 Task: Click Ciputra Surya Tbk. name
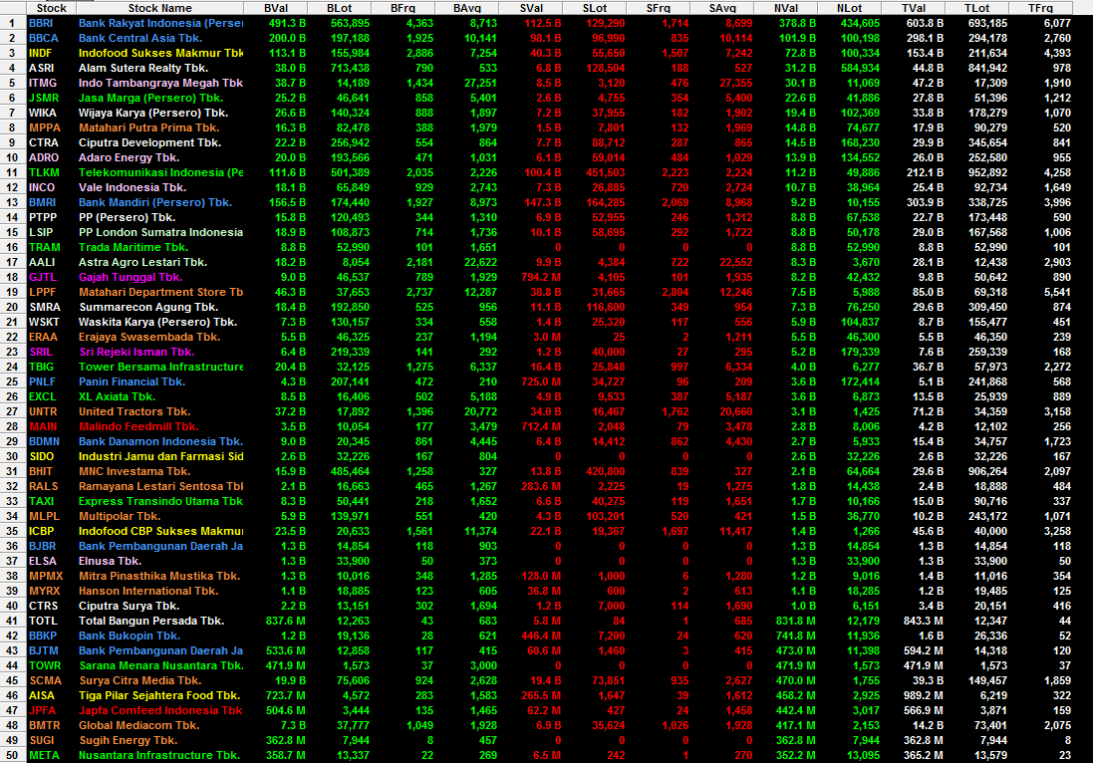pos(129,607)
